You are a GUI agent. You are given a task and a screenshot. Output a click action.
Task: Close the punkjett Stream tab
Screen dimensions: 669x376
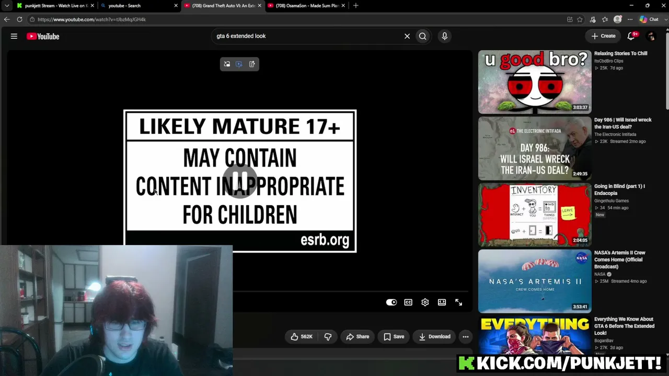coord(93,6)
